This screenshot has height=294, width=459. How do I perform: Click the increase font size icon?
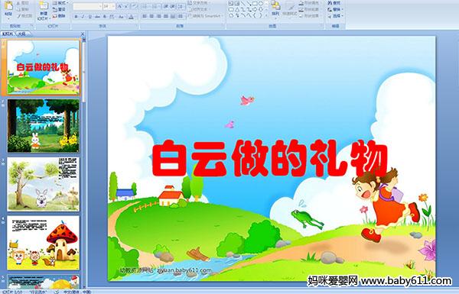click(x=120, y=6)
